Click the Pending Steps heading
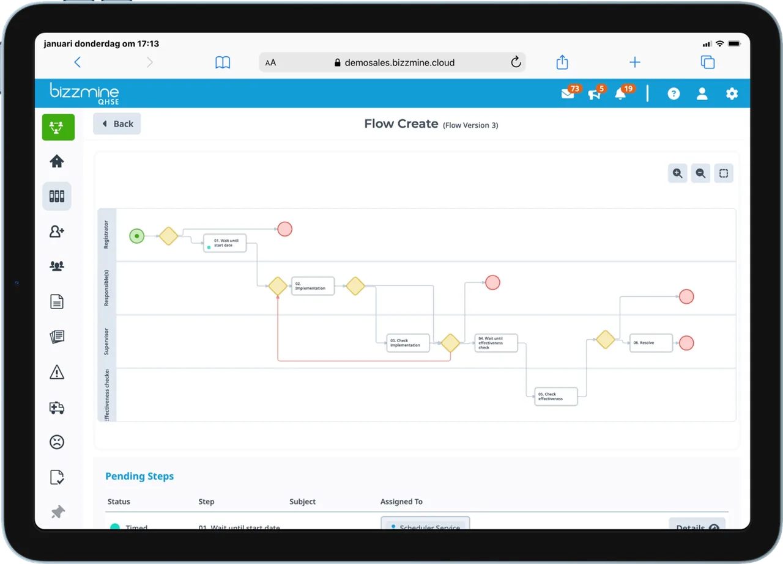 point(139,476)
